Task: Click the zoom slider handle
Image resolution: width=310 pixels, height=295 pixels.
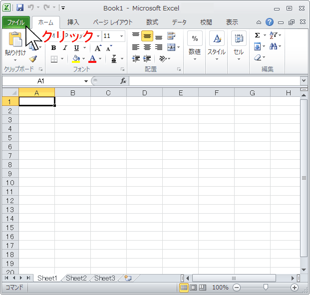Action: coord(266,288)
